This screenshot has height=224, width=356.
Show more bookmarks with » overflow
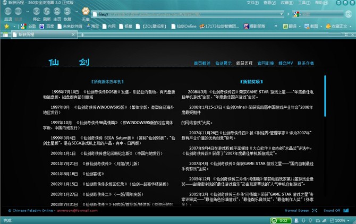click(x=276, y=26)
